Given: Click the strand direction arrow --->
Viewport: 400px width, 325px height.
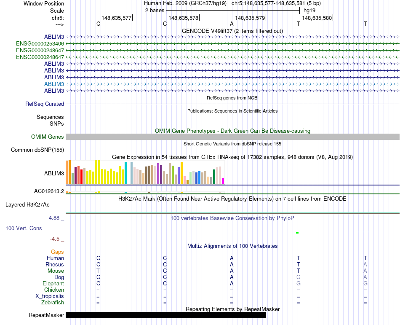Looking at the screenshot, I should point(59,24).
